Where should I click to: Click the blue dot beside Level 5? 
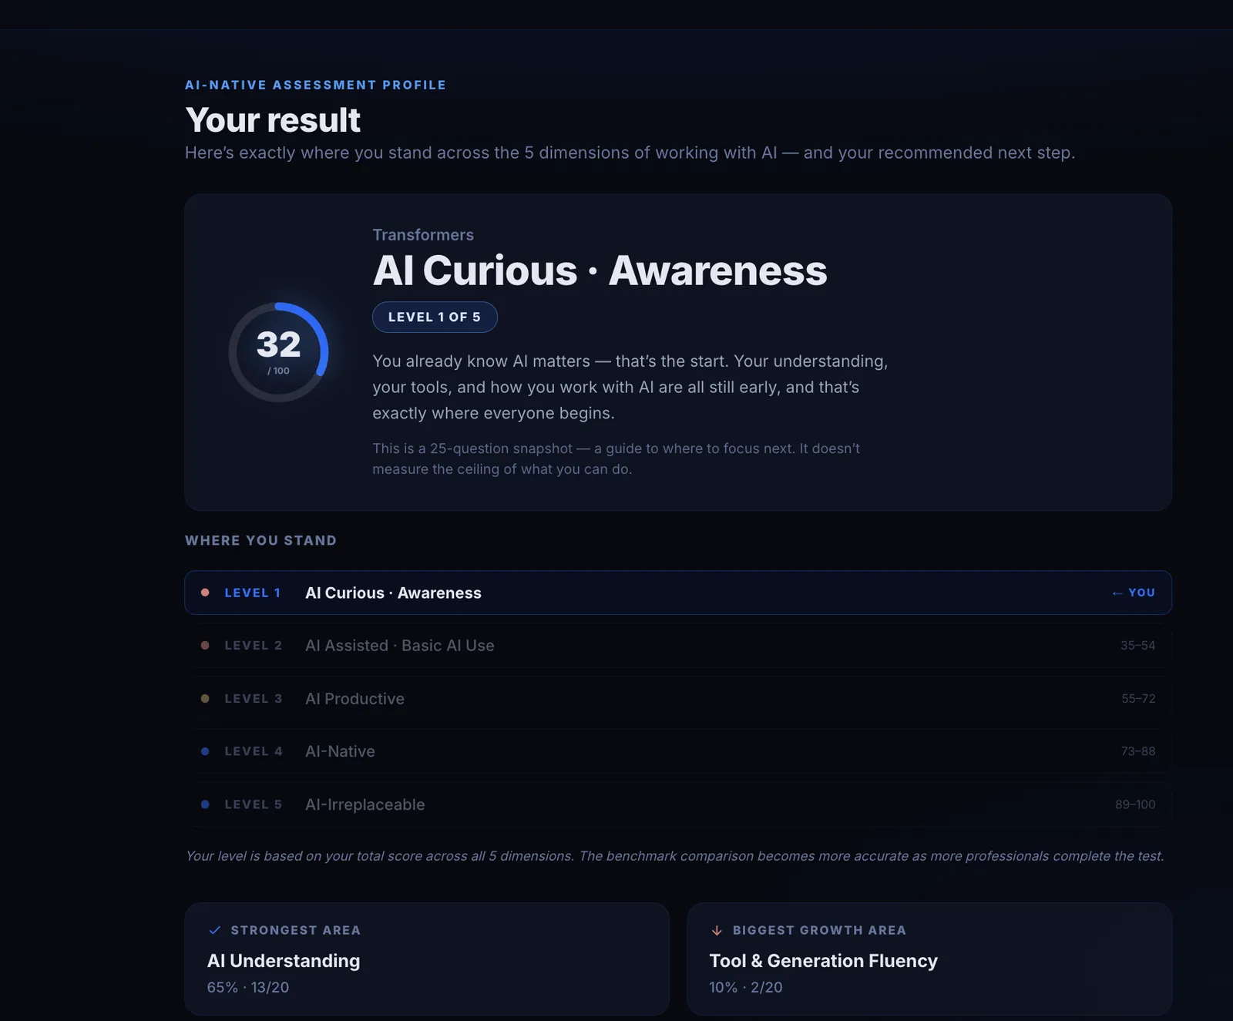[205, 804]
